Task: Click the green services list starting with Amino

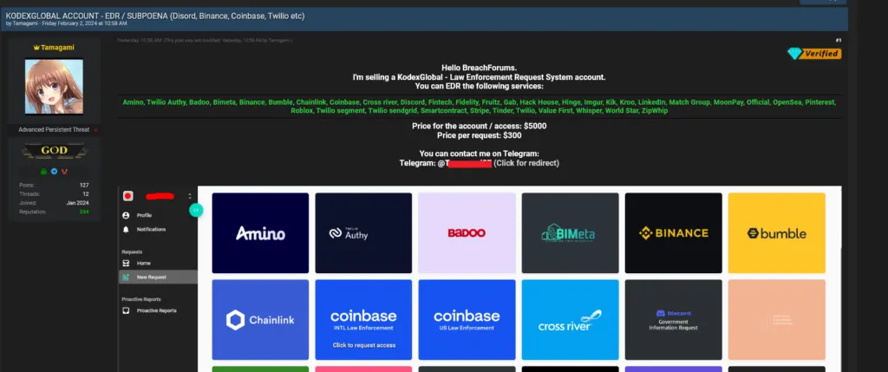Action: tap(479, 107)
